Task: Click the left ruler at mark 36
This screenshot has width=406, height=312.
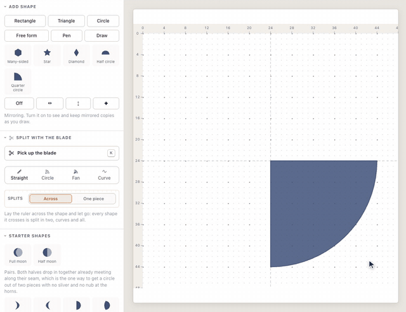Action: click(x=137, y=224)
